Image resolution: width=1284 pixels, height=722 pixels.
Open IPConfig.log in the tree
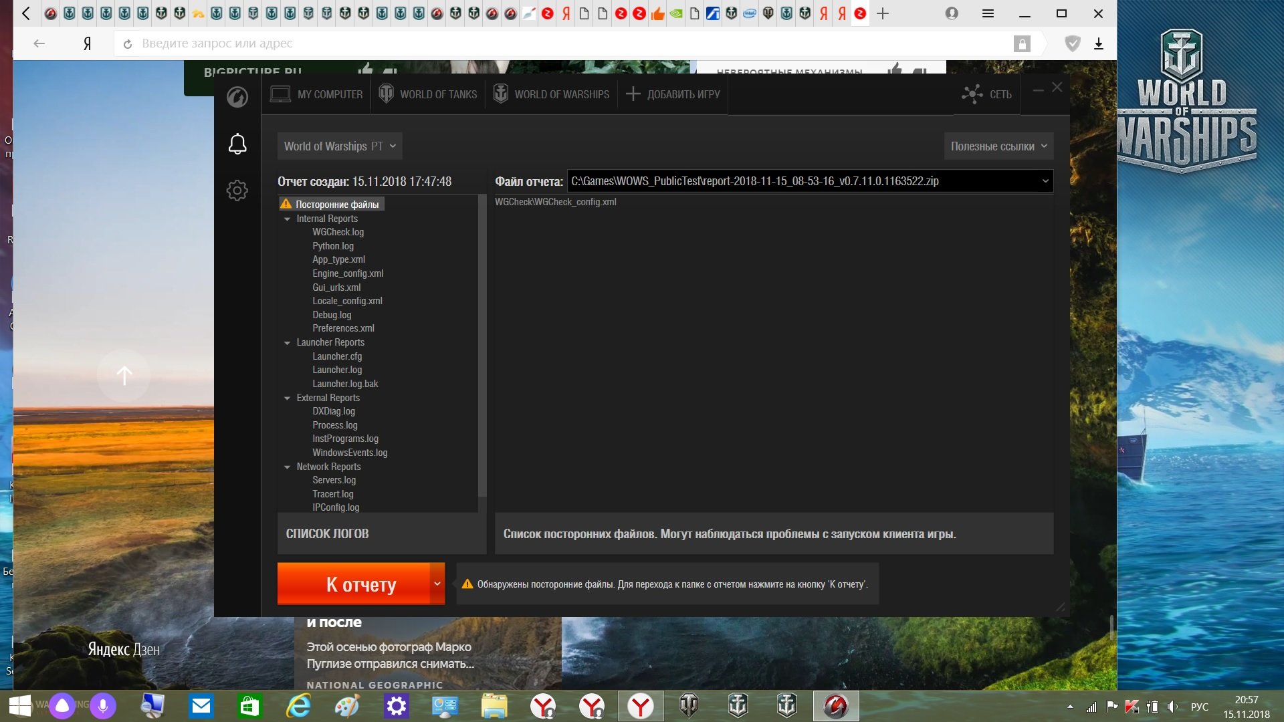pyautogui.click(x=336, y=507)
